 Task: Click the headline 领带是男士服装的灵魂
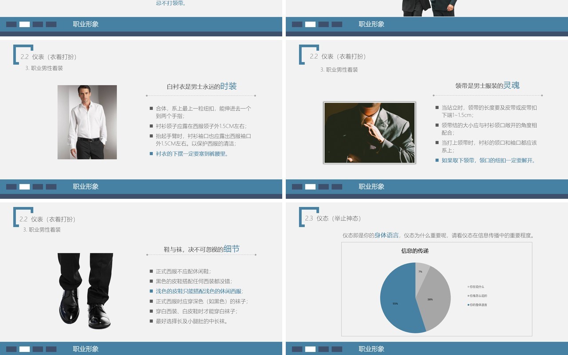click(487, 85)
